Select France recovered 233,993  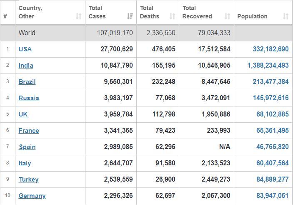coord(218,131)
